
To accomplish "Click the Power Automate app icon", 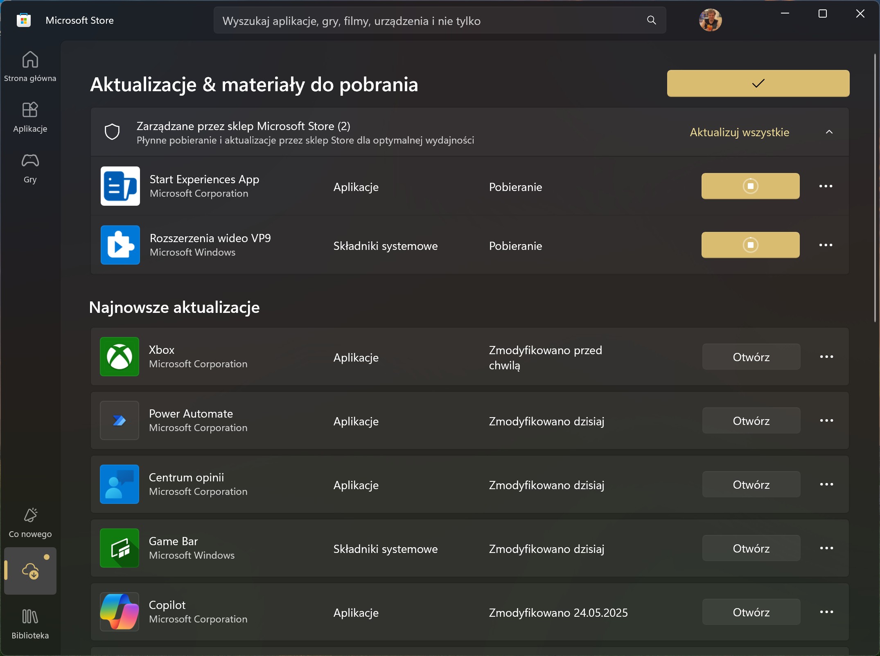I will click(119, 420).
